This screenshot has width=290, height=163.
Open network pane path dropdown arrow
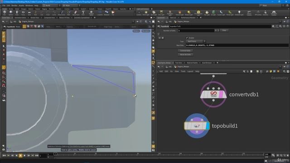[x=280, y=67]
